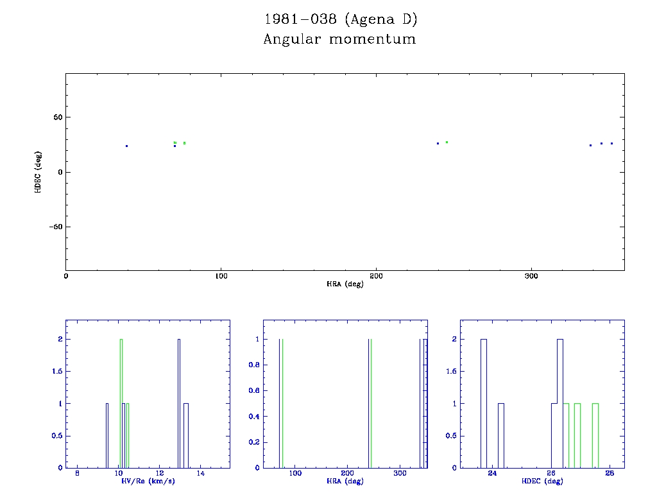Click the "HV/Re (km/s)" histogram axis label

(148, 481)
